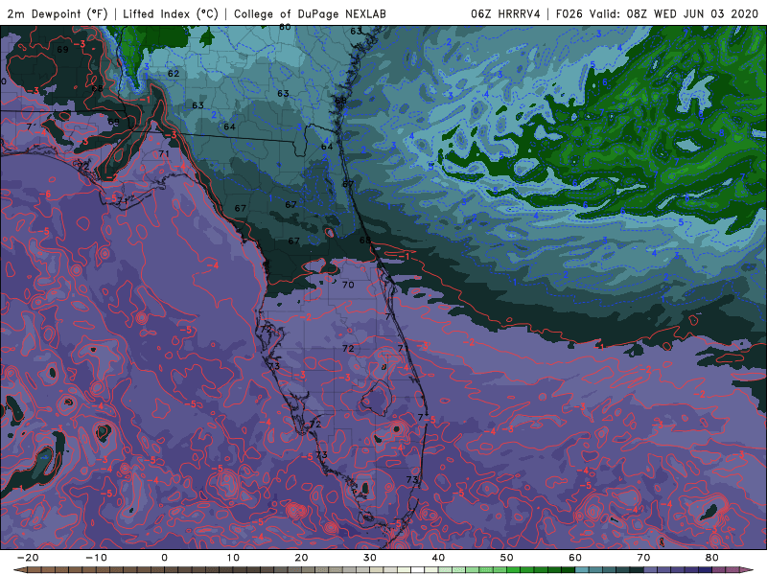The height and width of the screenshot is (575, 767).
Task: Click the 30 label on the color scale
Action: (370, 558)
